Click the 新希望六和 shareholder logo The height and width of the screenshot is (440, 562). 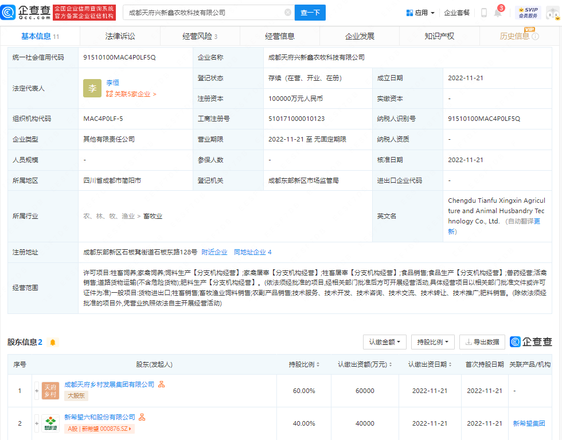pos(50,423)
